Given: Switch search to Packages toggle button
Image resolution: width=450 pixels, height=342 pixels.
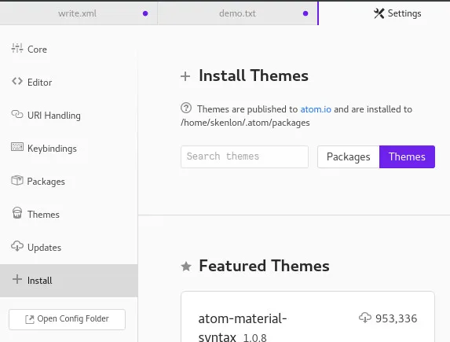Looking at the screenshot, I should click(x=349, y=157).
